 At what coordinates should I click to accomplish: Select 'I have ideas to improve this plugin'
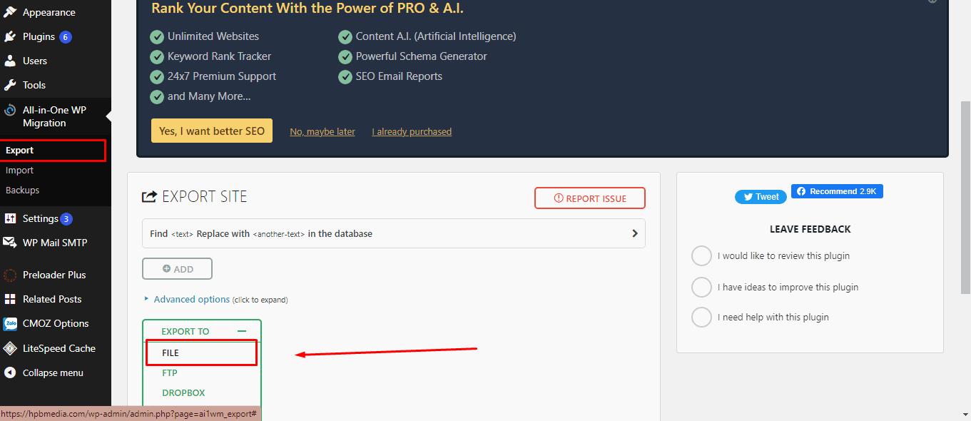point(701,287)
